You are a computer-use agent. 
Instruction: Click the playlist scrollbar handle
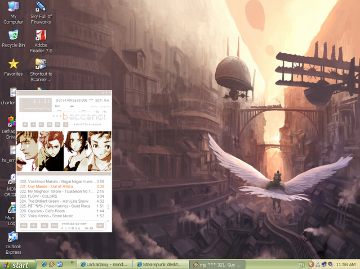click(108, 207)
